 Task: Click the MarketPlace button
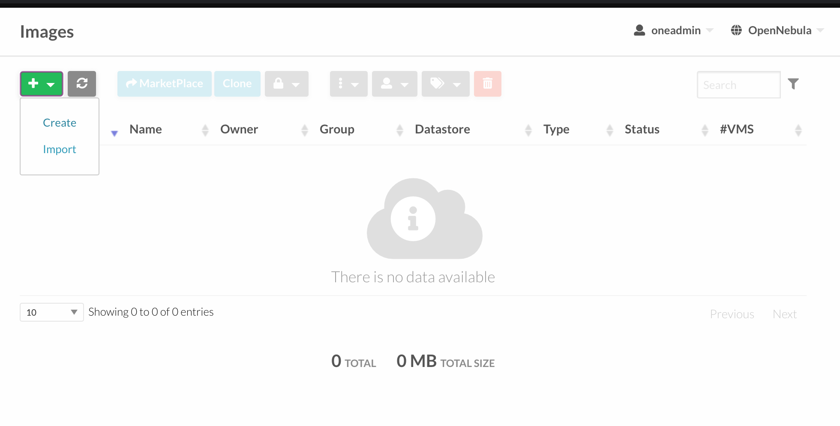[x=164, y=84]
